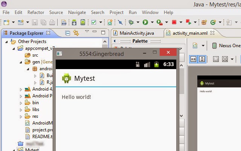Click the dotted-outline toolbar icon in the layout editor
The width and height of the screenshot is (241, 151).
pos(216,59)
